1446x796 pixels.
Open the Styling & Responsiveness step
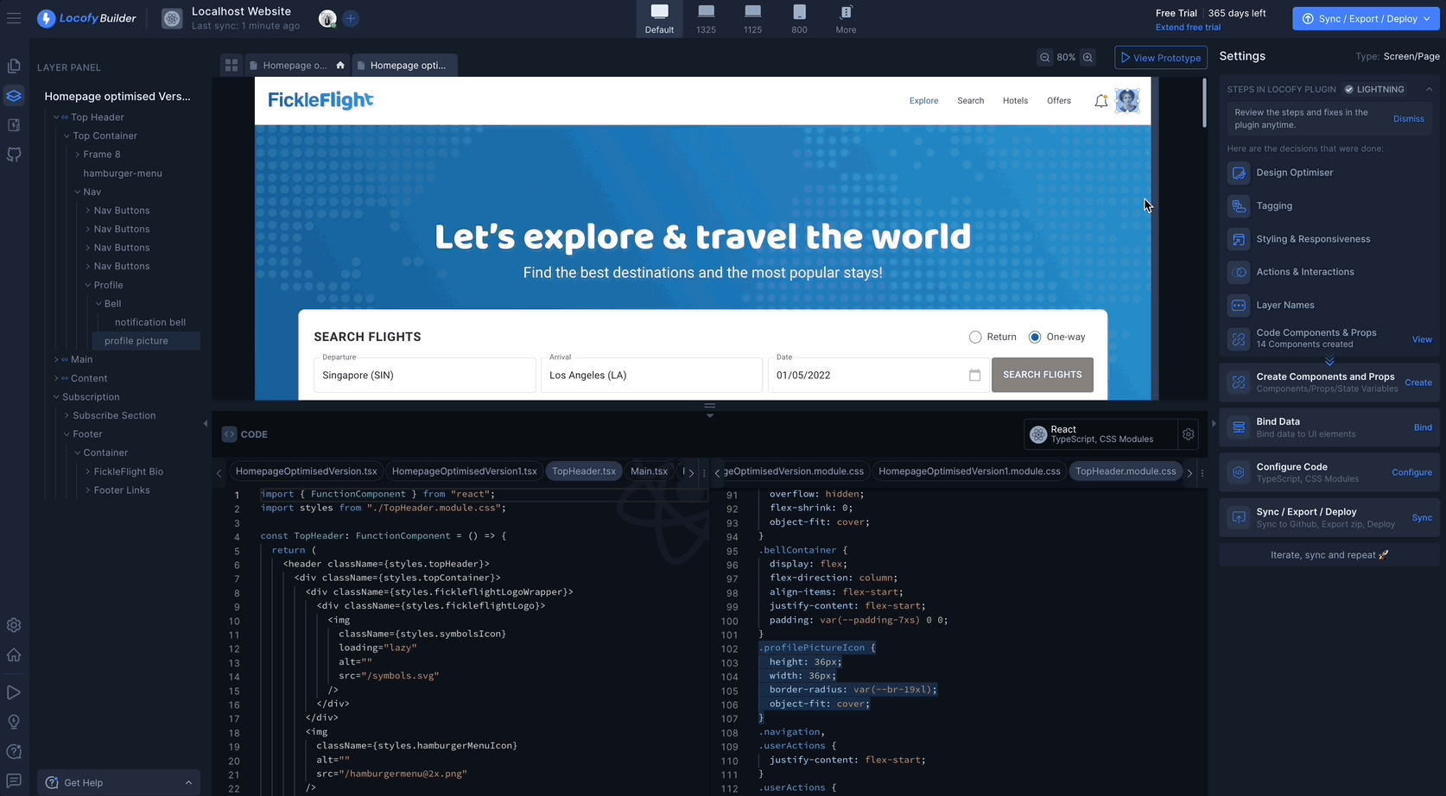1329,239
